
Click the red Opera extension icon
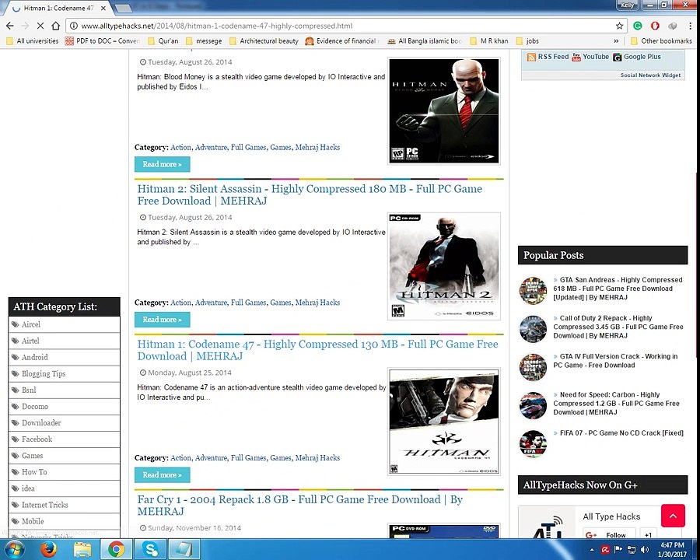click(x=655, y=26)
